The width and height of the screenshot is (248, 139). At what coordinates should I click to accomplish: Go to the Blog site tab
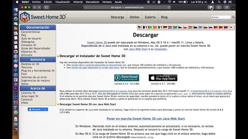click(164, 17)
